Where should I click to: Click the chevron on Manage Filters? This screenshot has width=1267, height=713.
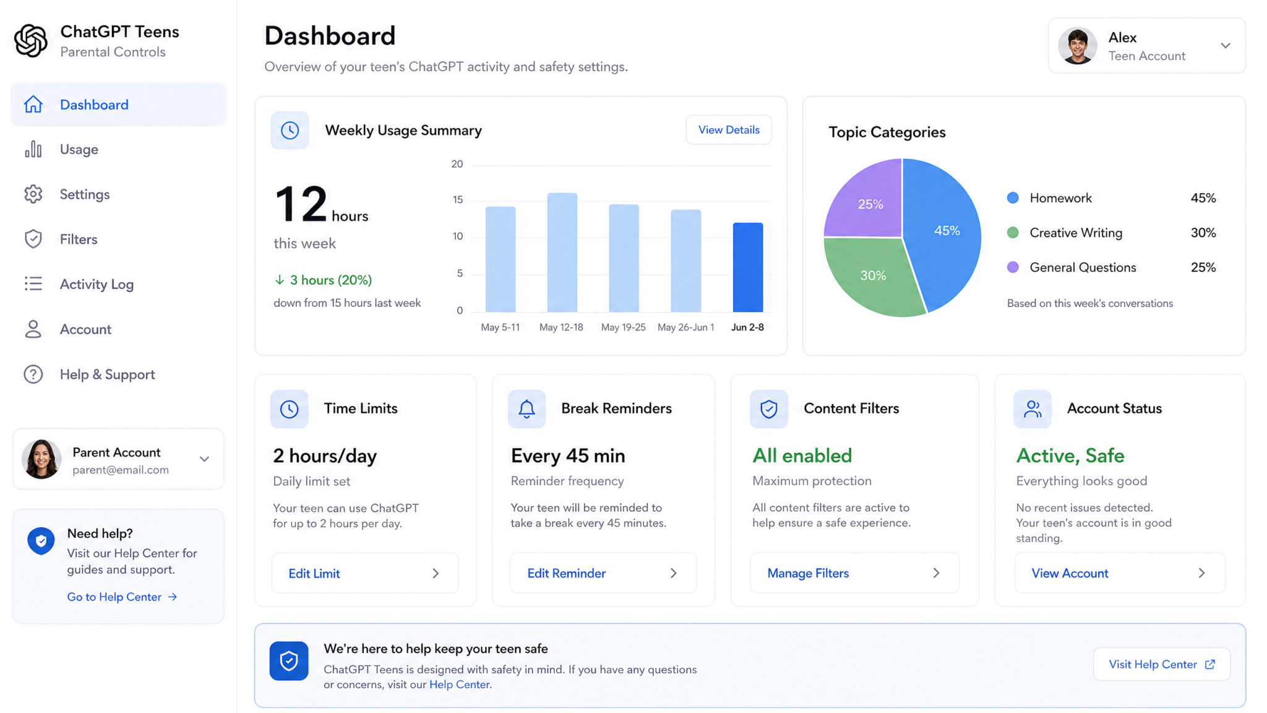click(x=936, y=573)
